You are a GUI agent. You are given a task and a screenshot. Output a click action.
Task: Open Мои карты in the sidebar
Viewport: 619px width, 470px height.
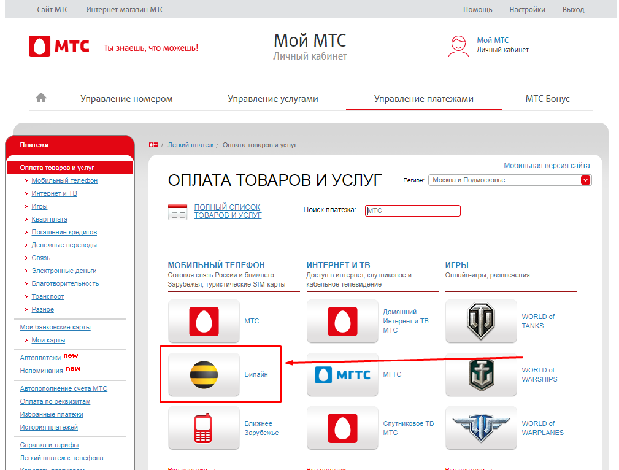pos(48,341)
